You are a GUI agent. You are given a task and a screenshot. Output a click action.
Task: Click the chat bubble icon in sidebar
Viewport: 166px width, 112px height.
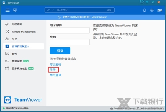7,54
